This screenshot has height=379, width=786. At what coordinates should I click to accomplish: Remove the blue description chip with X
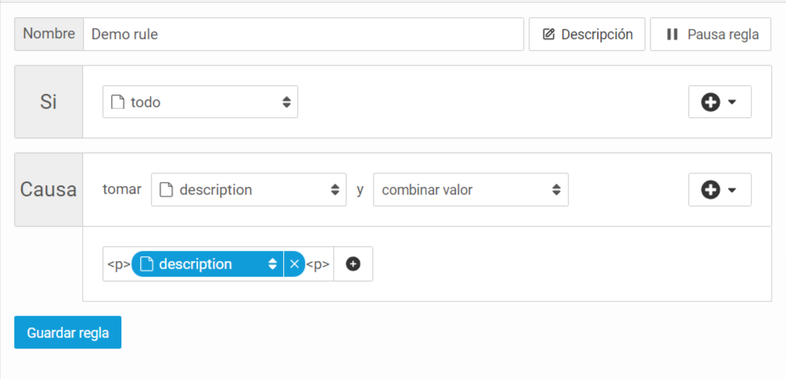[x=294, y=264]
